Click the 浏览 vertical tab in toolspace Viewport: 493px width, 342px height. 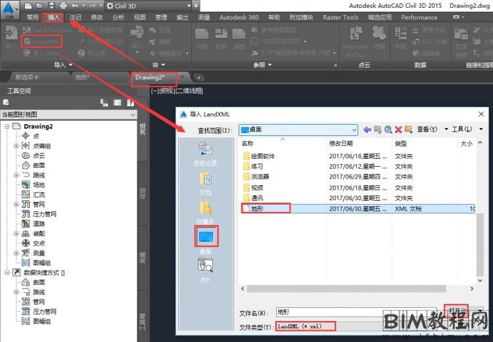pyautogui.click(x=143, y=129)
